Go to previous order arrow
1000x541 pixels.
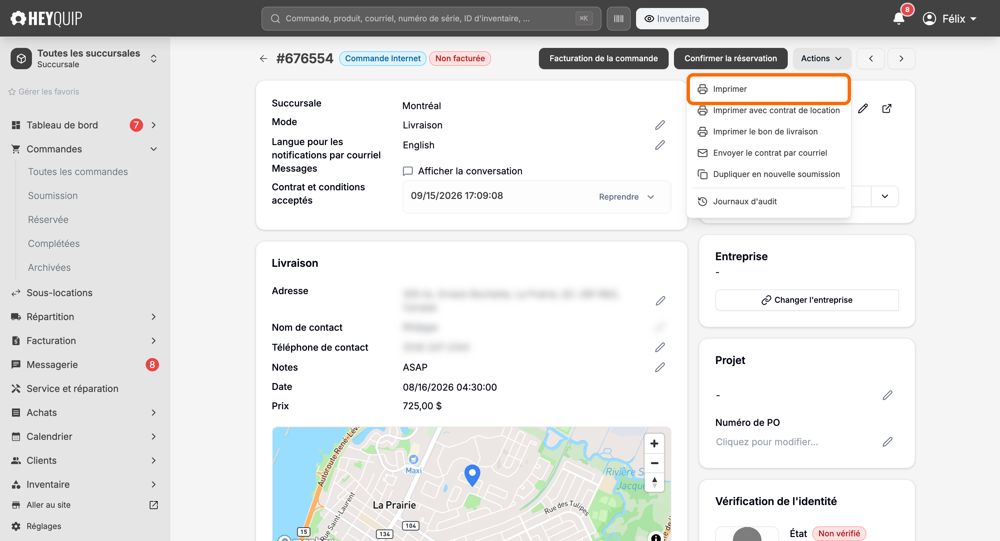[x=871, y=59]
